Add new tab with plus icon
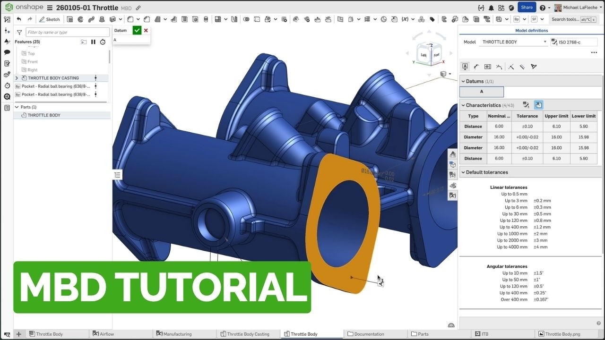 point(18,334)
